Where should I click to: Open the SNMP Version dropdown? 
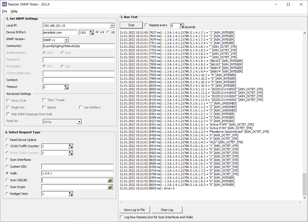[66, 40]
